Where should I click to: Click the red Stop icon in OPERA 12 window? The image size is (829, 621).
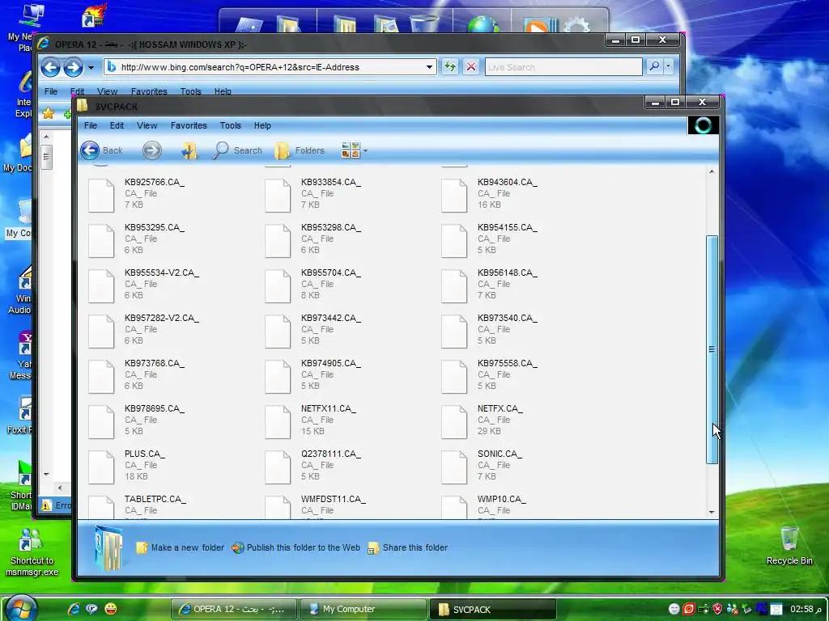(x=470, y=66)
